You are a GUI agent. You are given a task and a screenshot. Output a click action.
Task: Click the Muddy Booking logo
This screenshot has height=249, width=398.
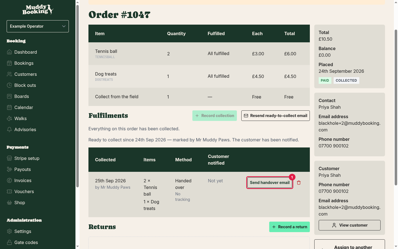tap(38, 9)
